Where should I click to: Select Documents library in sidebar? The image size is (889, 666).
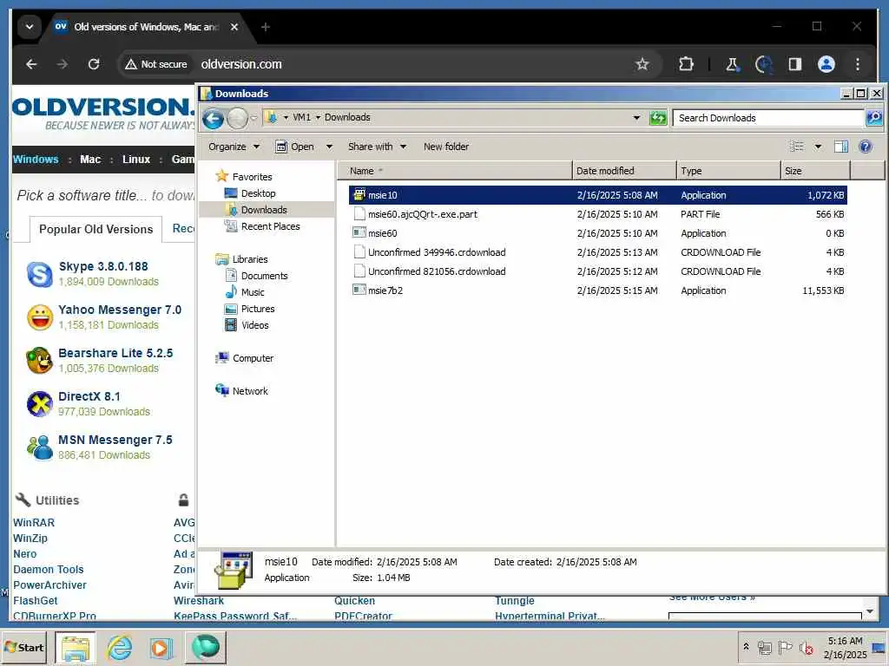264,275
